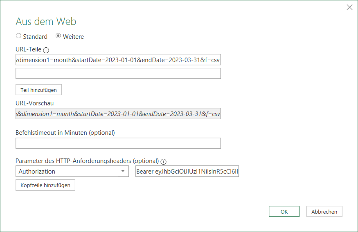Cancel with the Abbrechen button
Screen dimensions: 358x232
[x=324, y=212]
